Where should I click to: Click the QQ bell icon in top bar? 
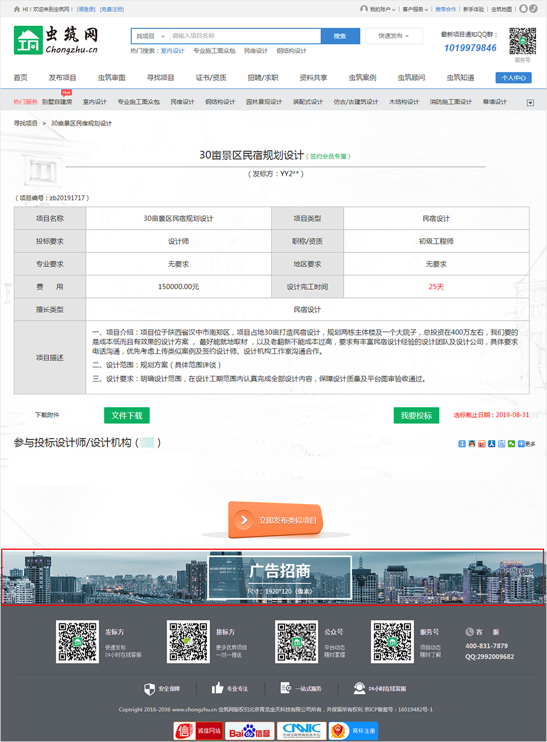[x=524, y=9]
